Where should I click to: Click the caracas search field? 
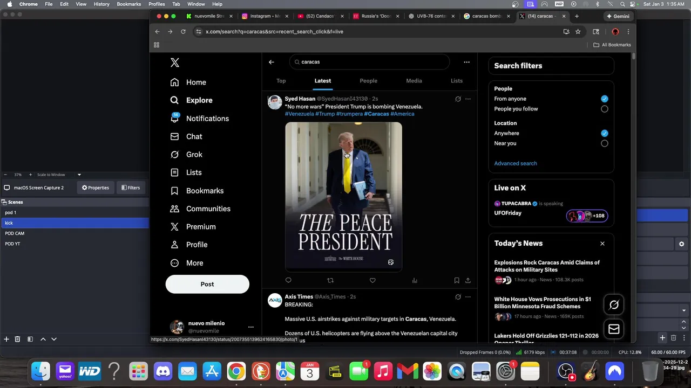tap(369, 62)
